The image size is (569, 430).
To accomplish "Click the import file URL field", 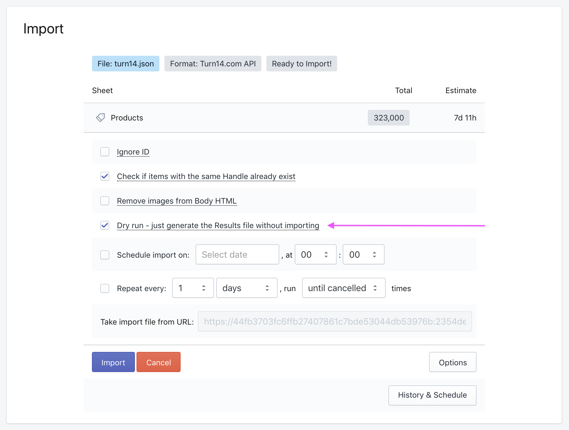I will pos(335,322).
